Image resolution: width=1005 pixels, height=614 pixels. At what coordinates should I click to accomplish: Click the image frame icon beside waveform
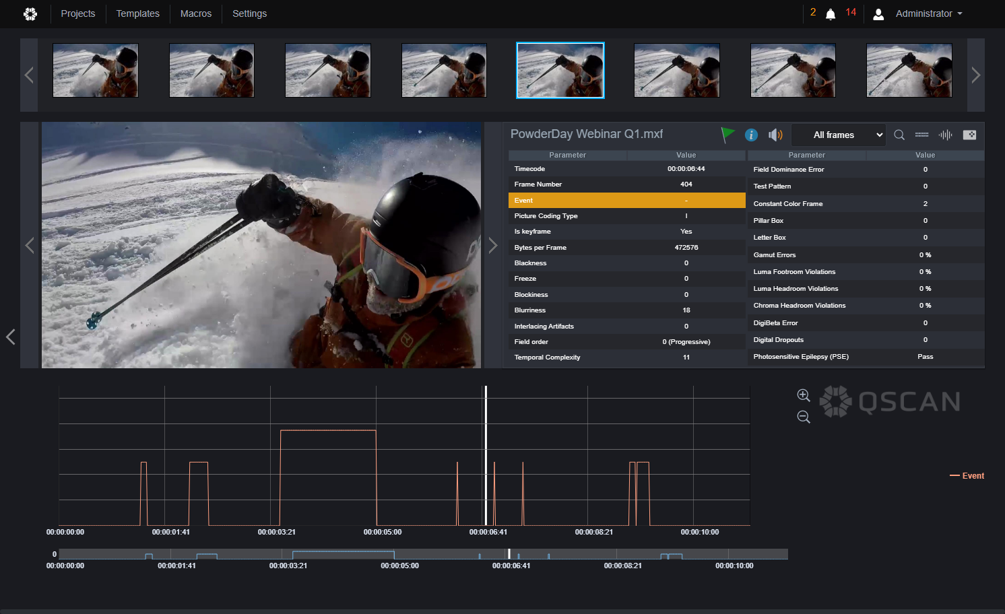pyautogui.click(x=969, y=135)
